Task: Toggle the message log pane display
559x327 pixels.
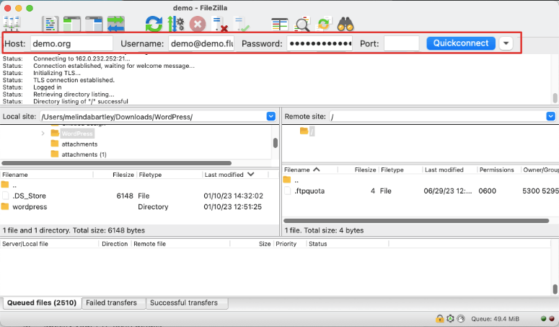Action: [50, 24]
